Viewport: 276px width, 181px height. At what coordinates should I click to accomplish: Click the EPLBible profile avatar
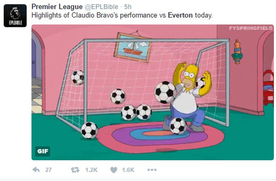(15, 16)
